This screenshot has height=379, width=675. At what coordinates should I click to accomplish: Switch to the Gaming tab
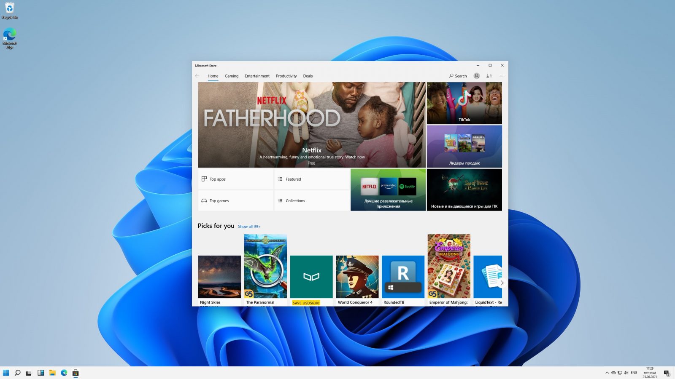pyautogui.click(x=232, y=76)
